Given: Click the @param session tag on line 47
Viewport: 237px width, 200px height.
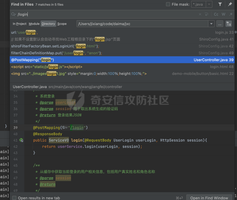Looking at the screenshot, I should tap(46, 178).
